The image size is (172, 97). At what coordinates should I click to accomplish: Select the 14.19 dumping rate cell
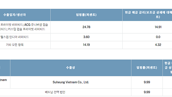(x=86, y=45)
